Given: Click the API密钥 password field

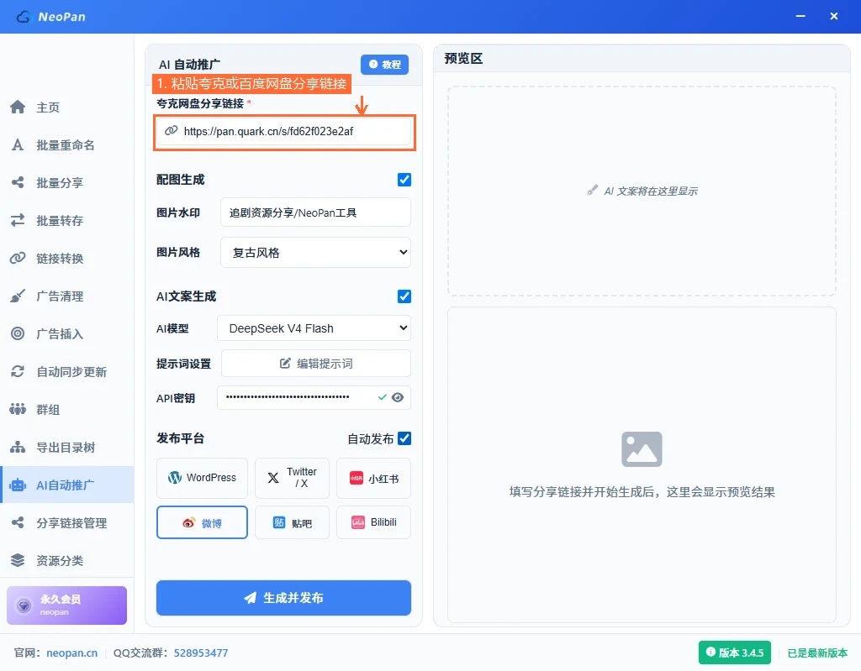Looking at the screenshot, I should coord(314,397).
